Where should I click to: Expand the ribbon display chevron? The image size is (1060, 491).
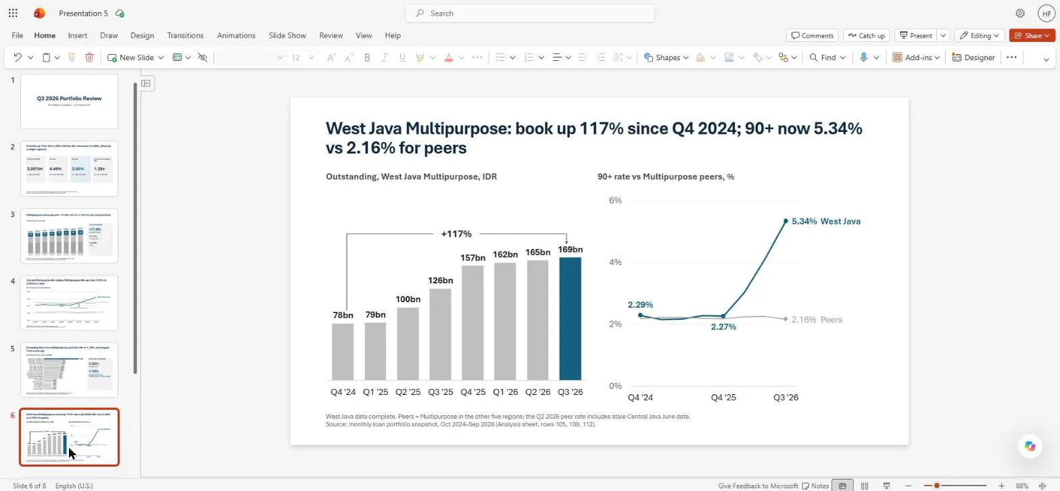1046,60
